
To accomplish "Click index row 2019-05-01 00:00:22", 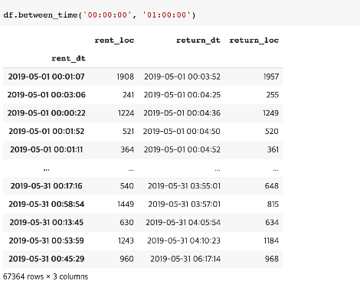I will [46, 113].
